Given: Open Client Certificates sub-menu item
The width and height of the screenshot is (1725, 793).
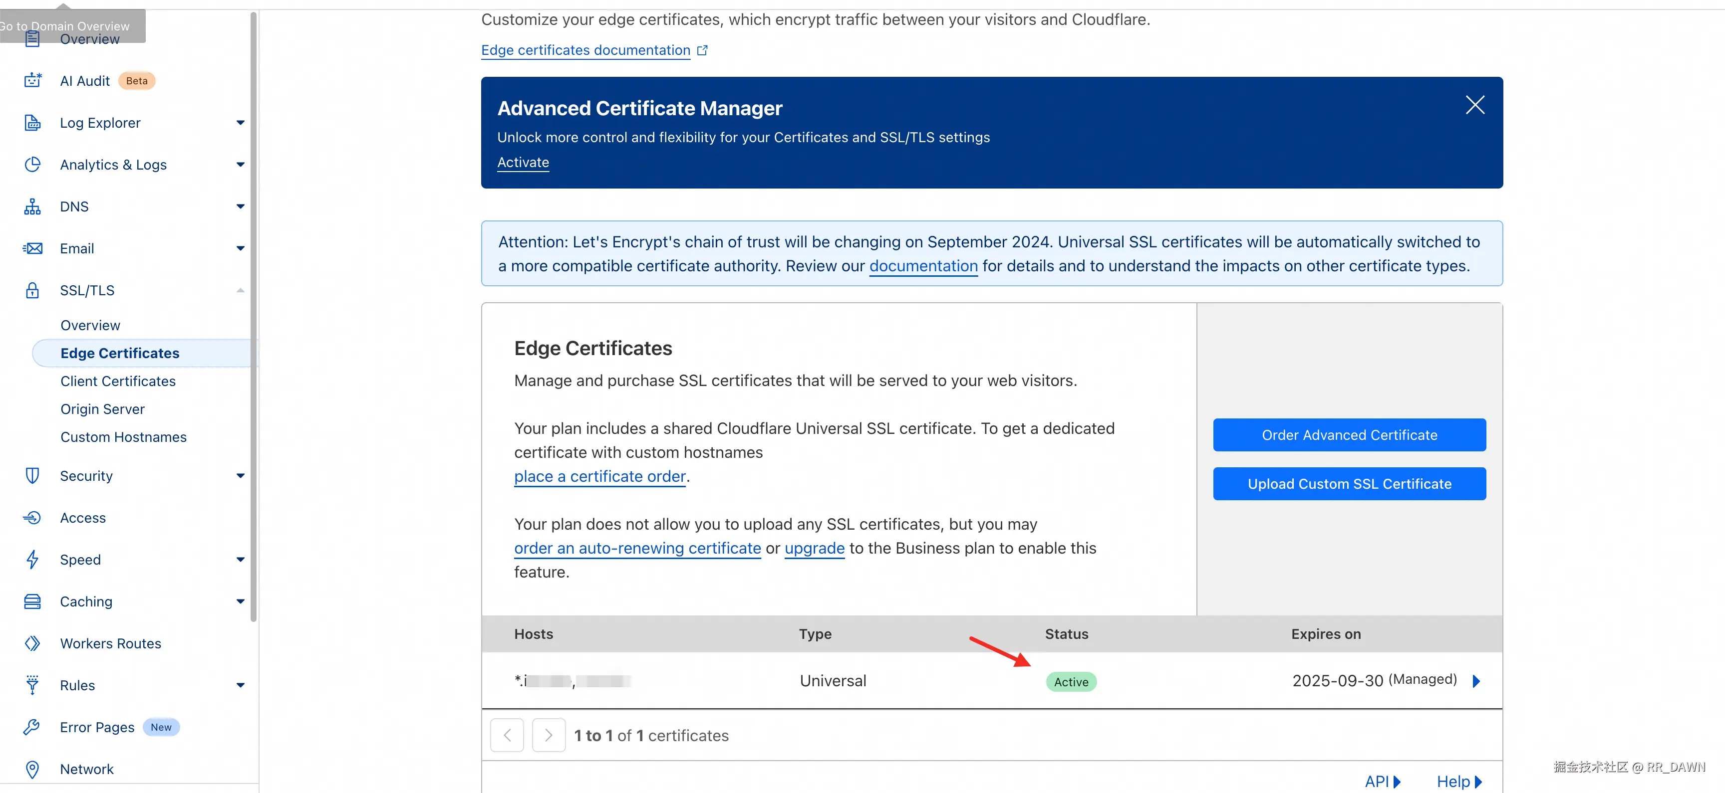Looking at the screenshot, I should coord(118,381).
